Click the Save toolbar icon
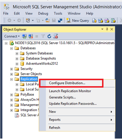 tap(54, 20)
